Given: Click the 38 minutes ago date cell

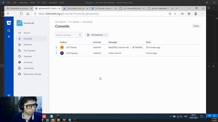Looking at the screenshot, I should point(153,47).
